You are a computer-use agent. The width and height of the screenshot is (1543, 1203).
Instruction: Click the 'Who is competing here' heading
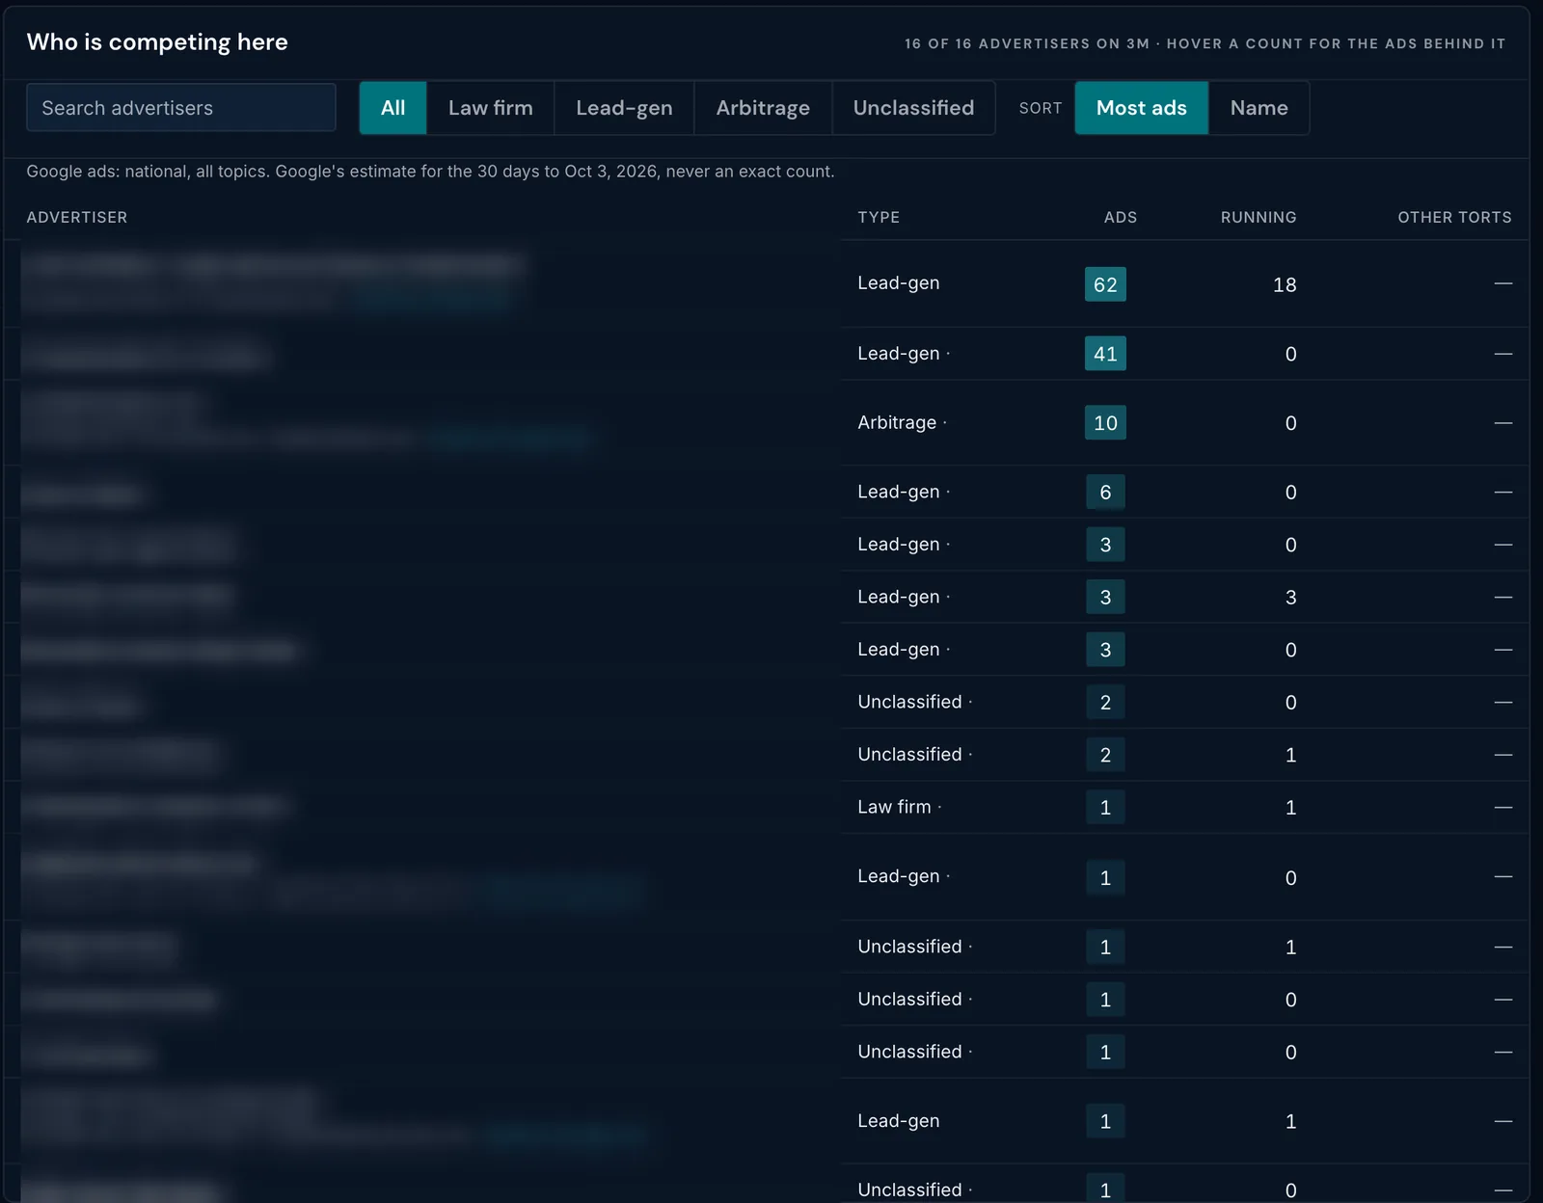157,42
